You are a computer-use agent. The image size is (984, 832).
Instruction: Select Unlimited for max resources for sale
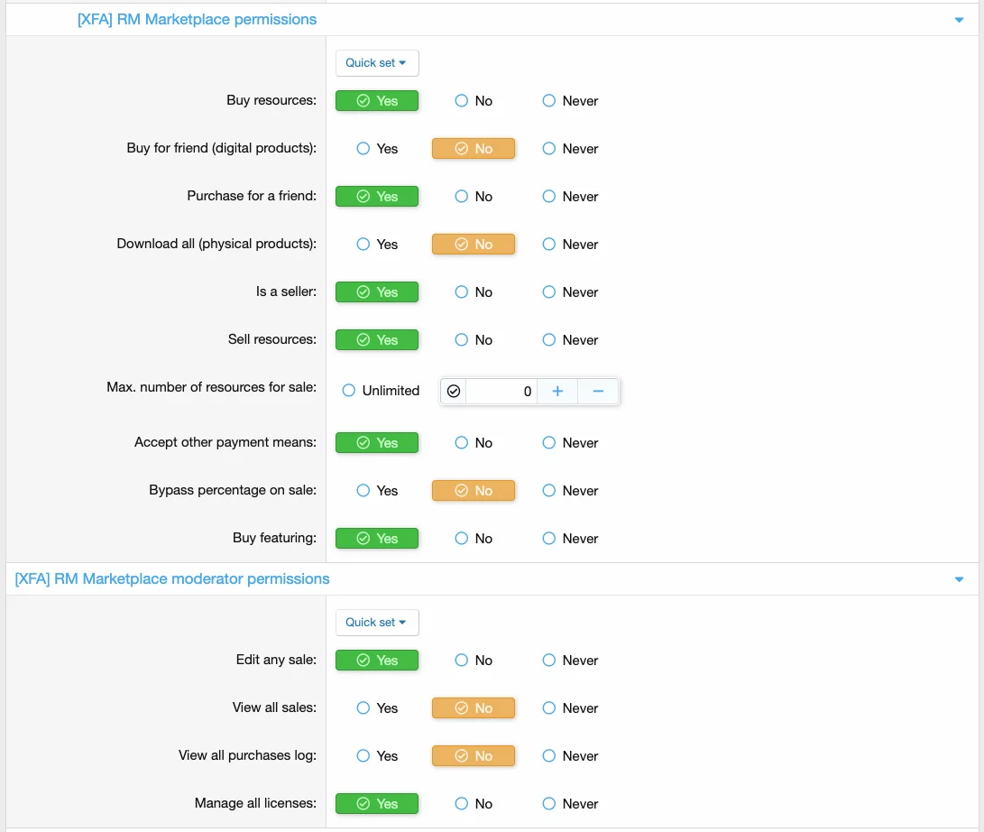tap(381, 391)
